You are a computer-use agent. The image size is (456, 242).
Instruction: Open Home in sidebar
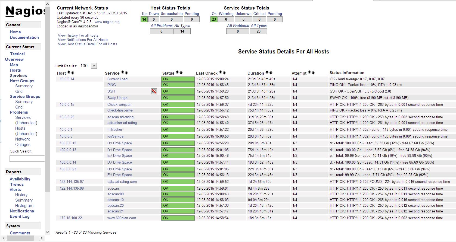point(15,32)
